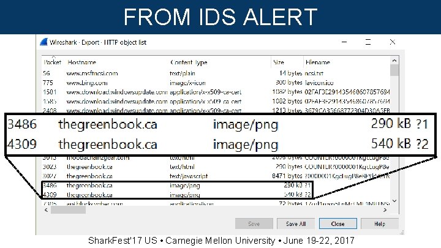Close dialog with title bar X
Viewport: 441px width, 248px height.
coord(393,42)
